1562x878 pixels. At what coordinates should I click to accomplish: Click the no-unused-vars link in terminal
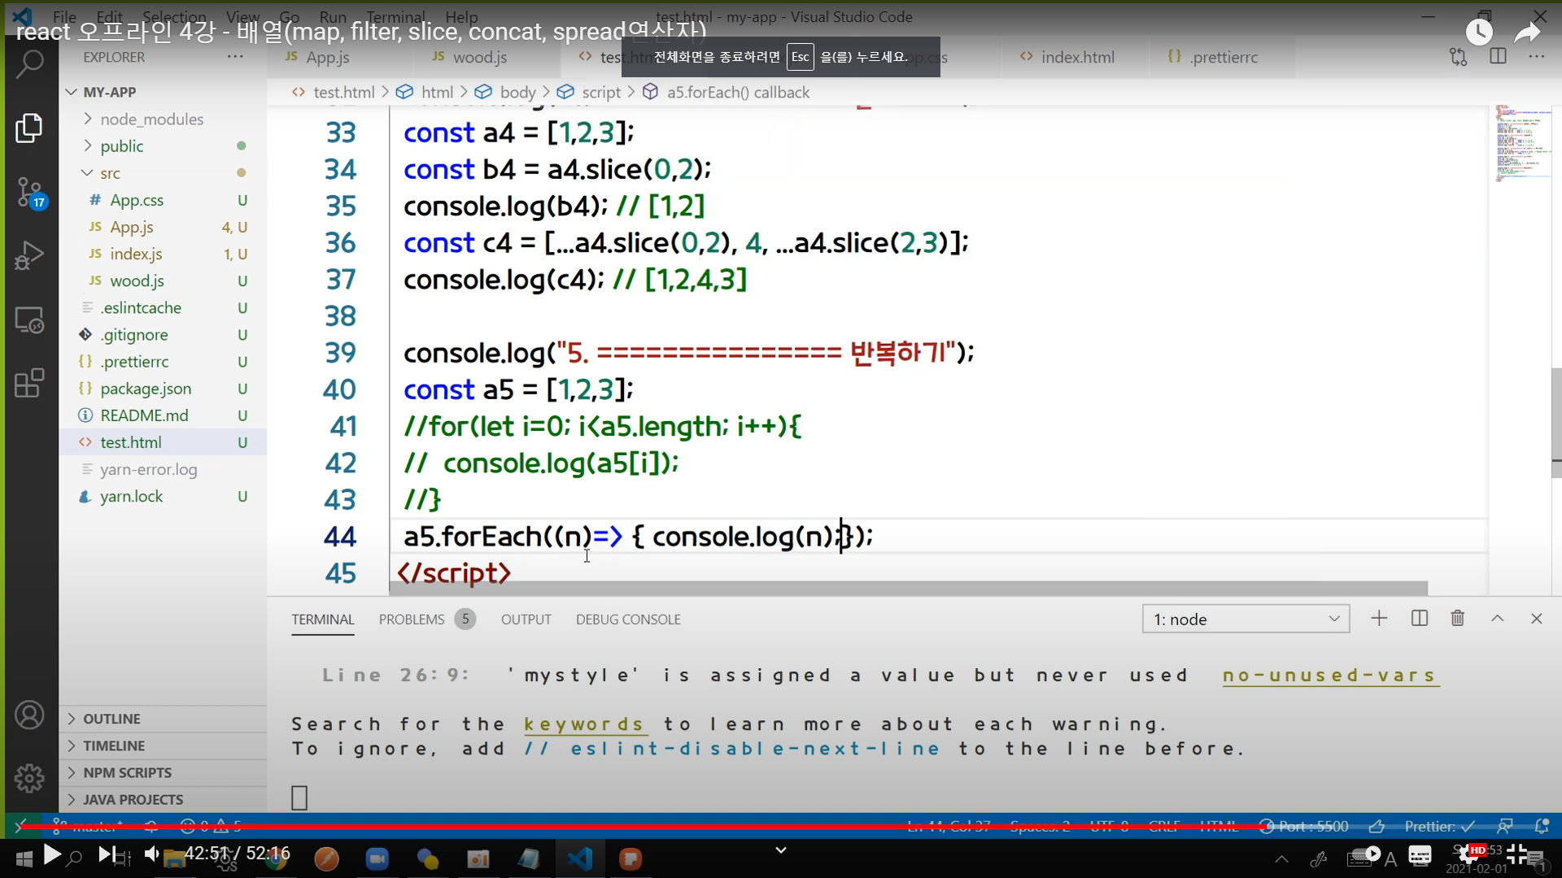1330,676
